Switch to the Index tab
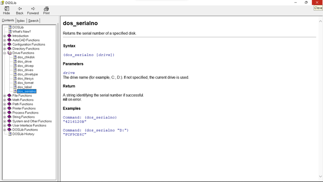323x182 pixels. [x=21, y=21]
